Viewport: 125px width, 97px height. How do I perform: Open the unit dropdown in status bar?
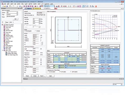point(121,84)
